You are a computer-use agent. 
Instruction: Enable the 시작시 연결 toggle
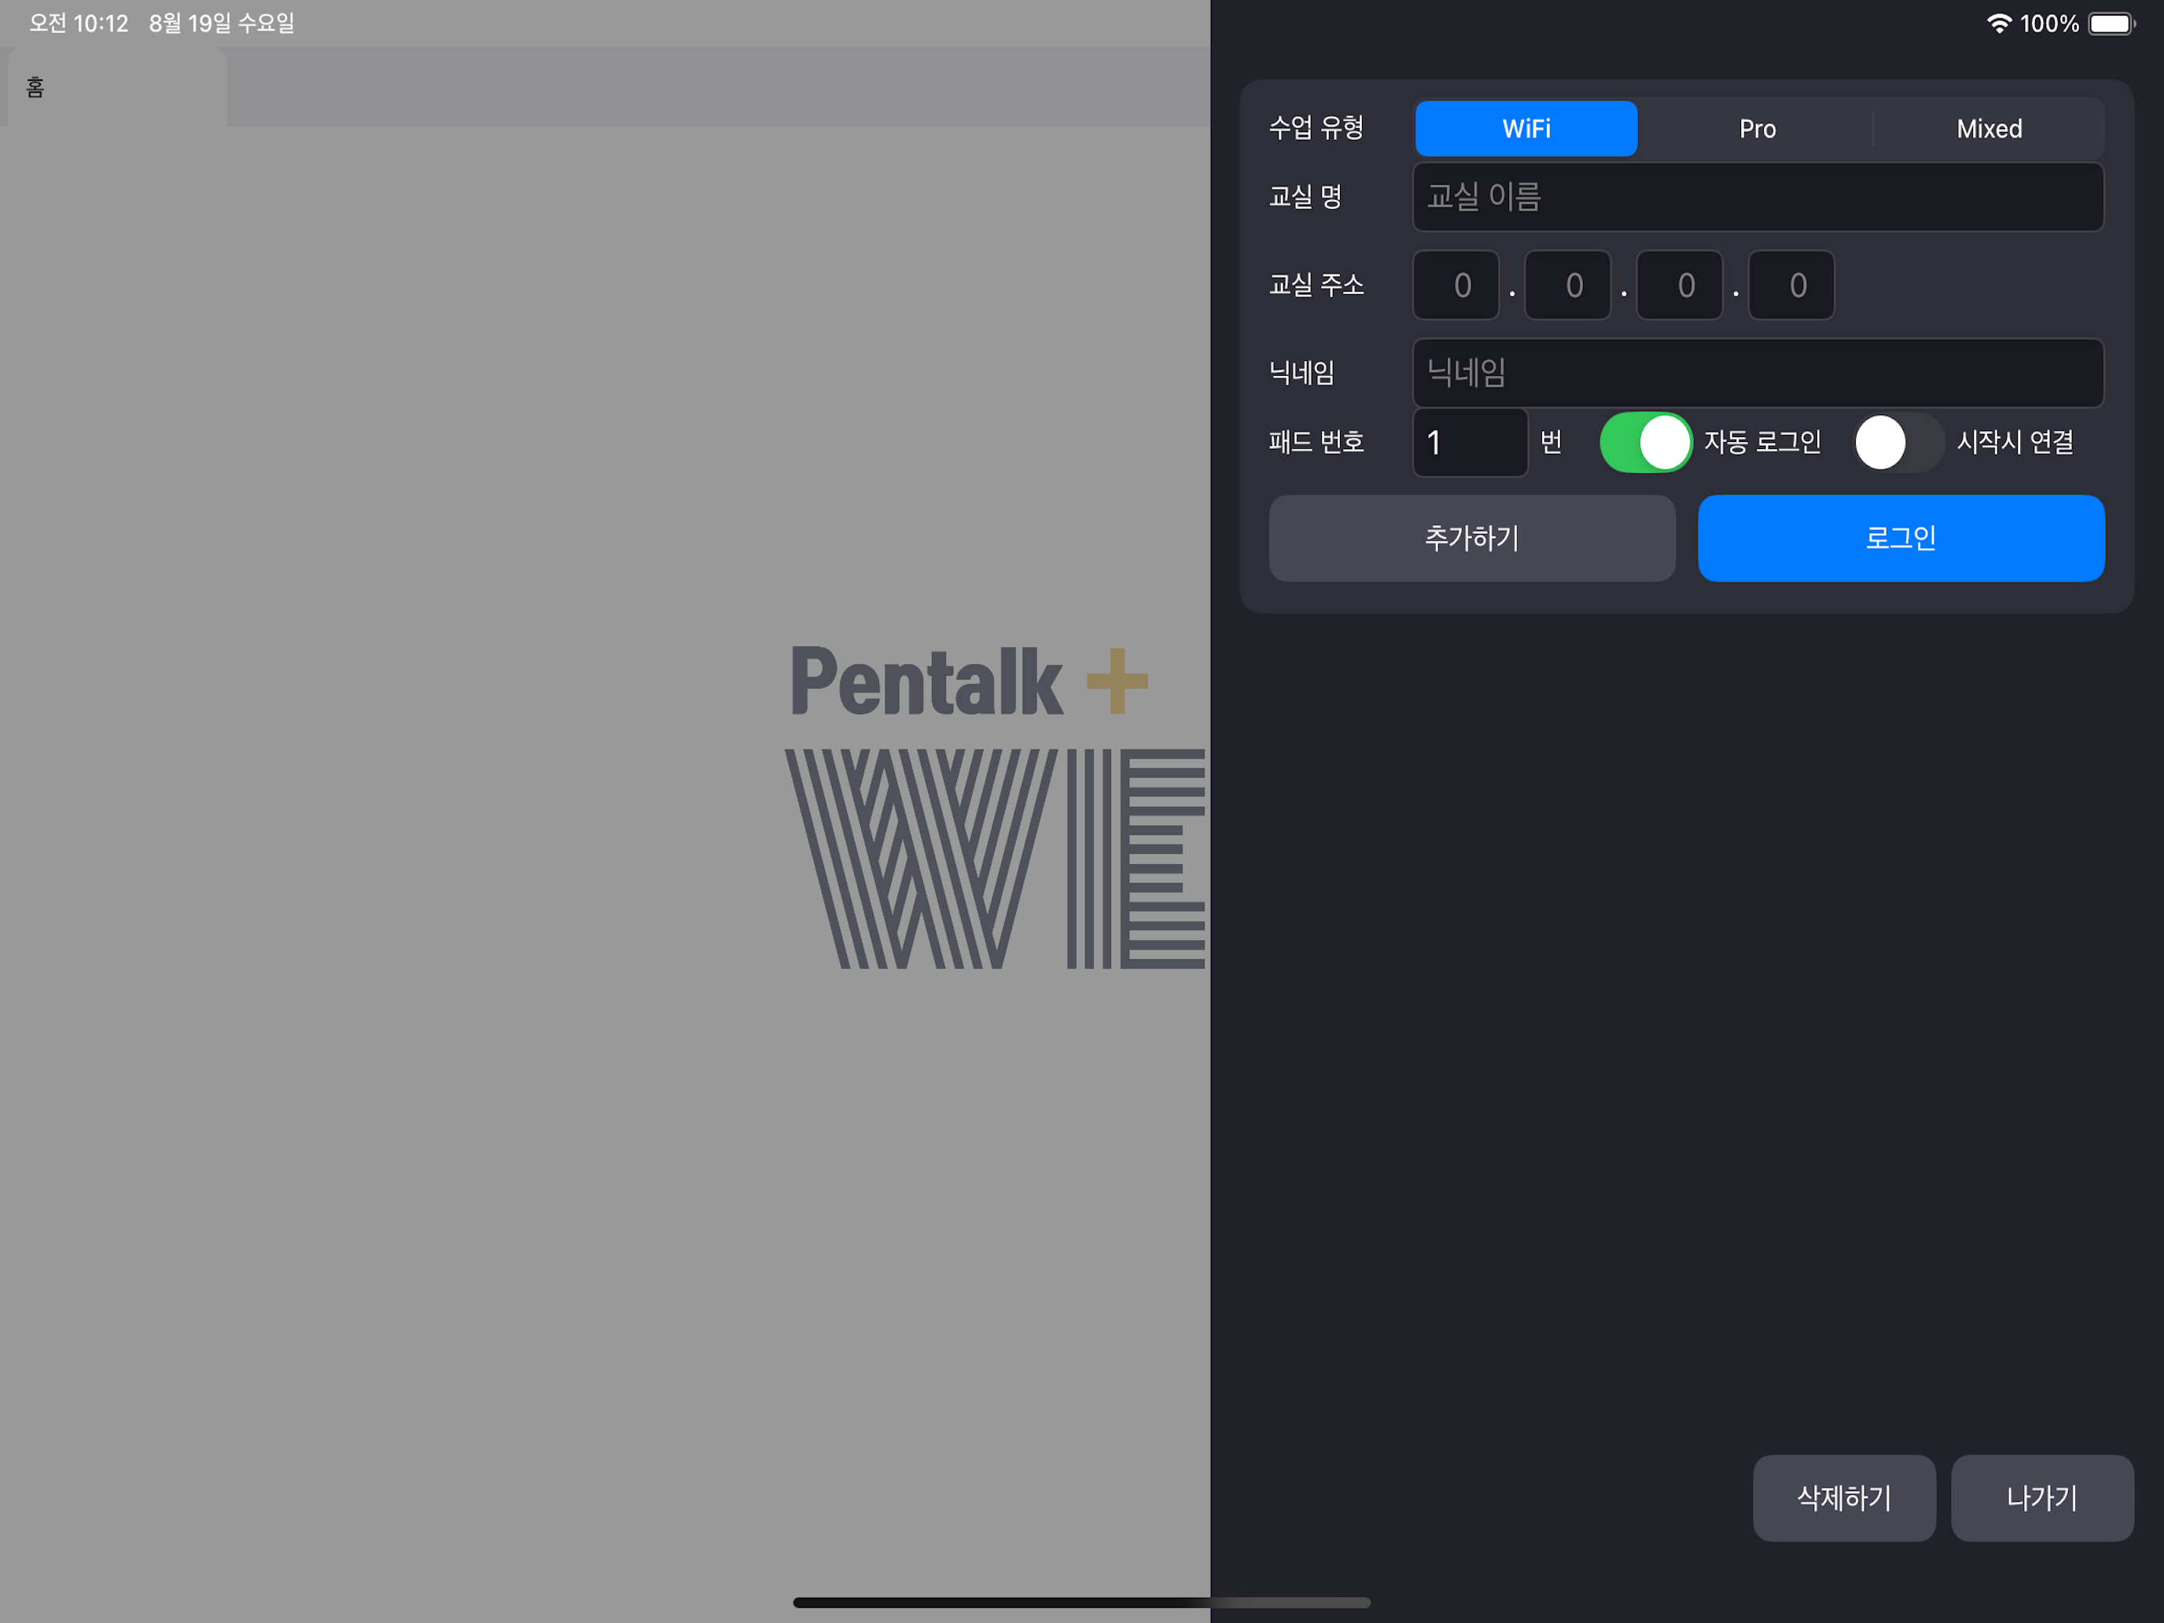[x=1898, y=442]
